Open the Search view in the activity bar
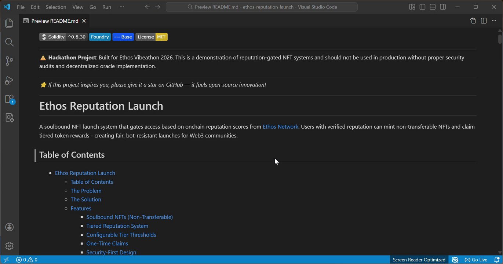The image size is (503, 264). [9, 42]
